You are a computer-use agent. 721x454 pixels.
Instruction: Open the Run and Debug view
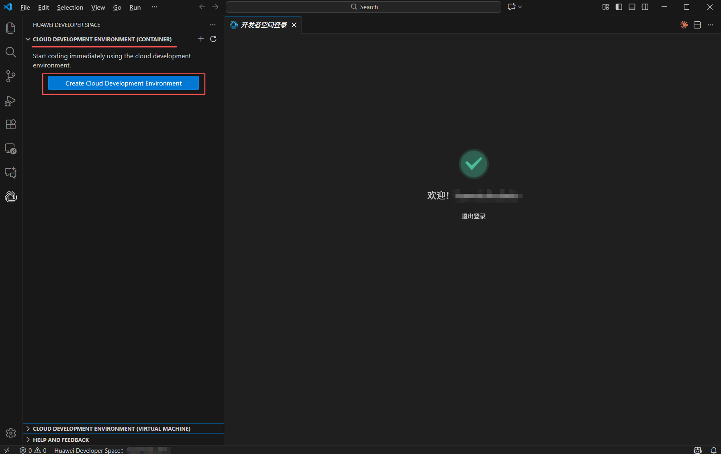[x=11, y=101]
